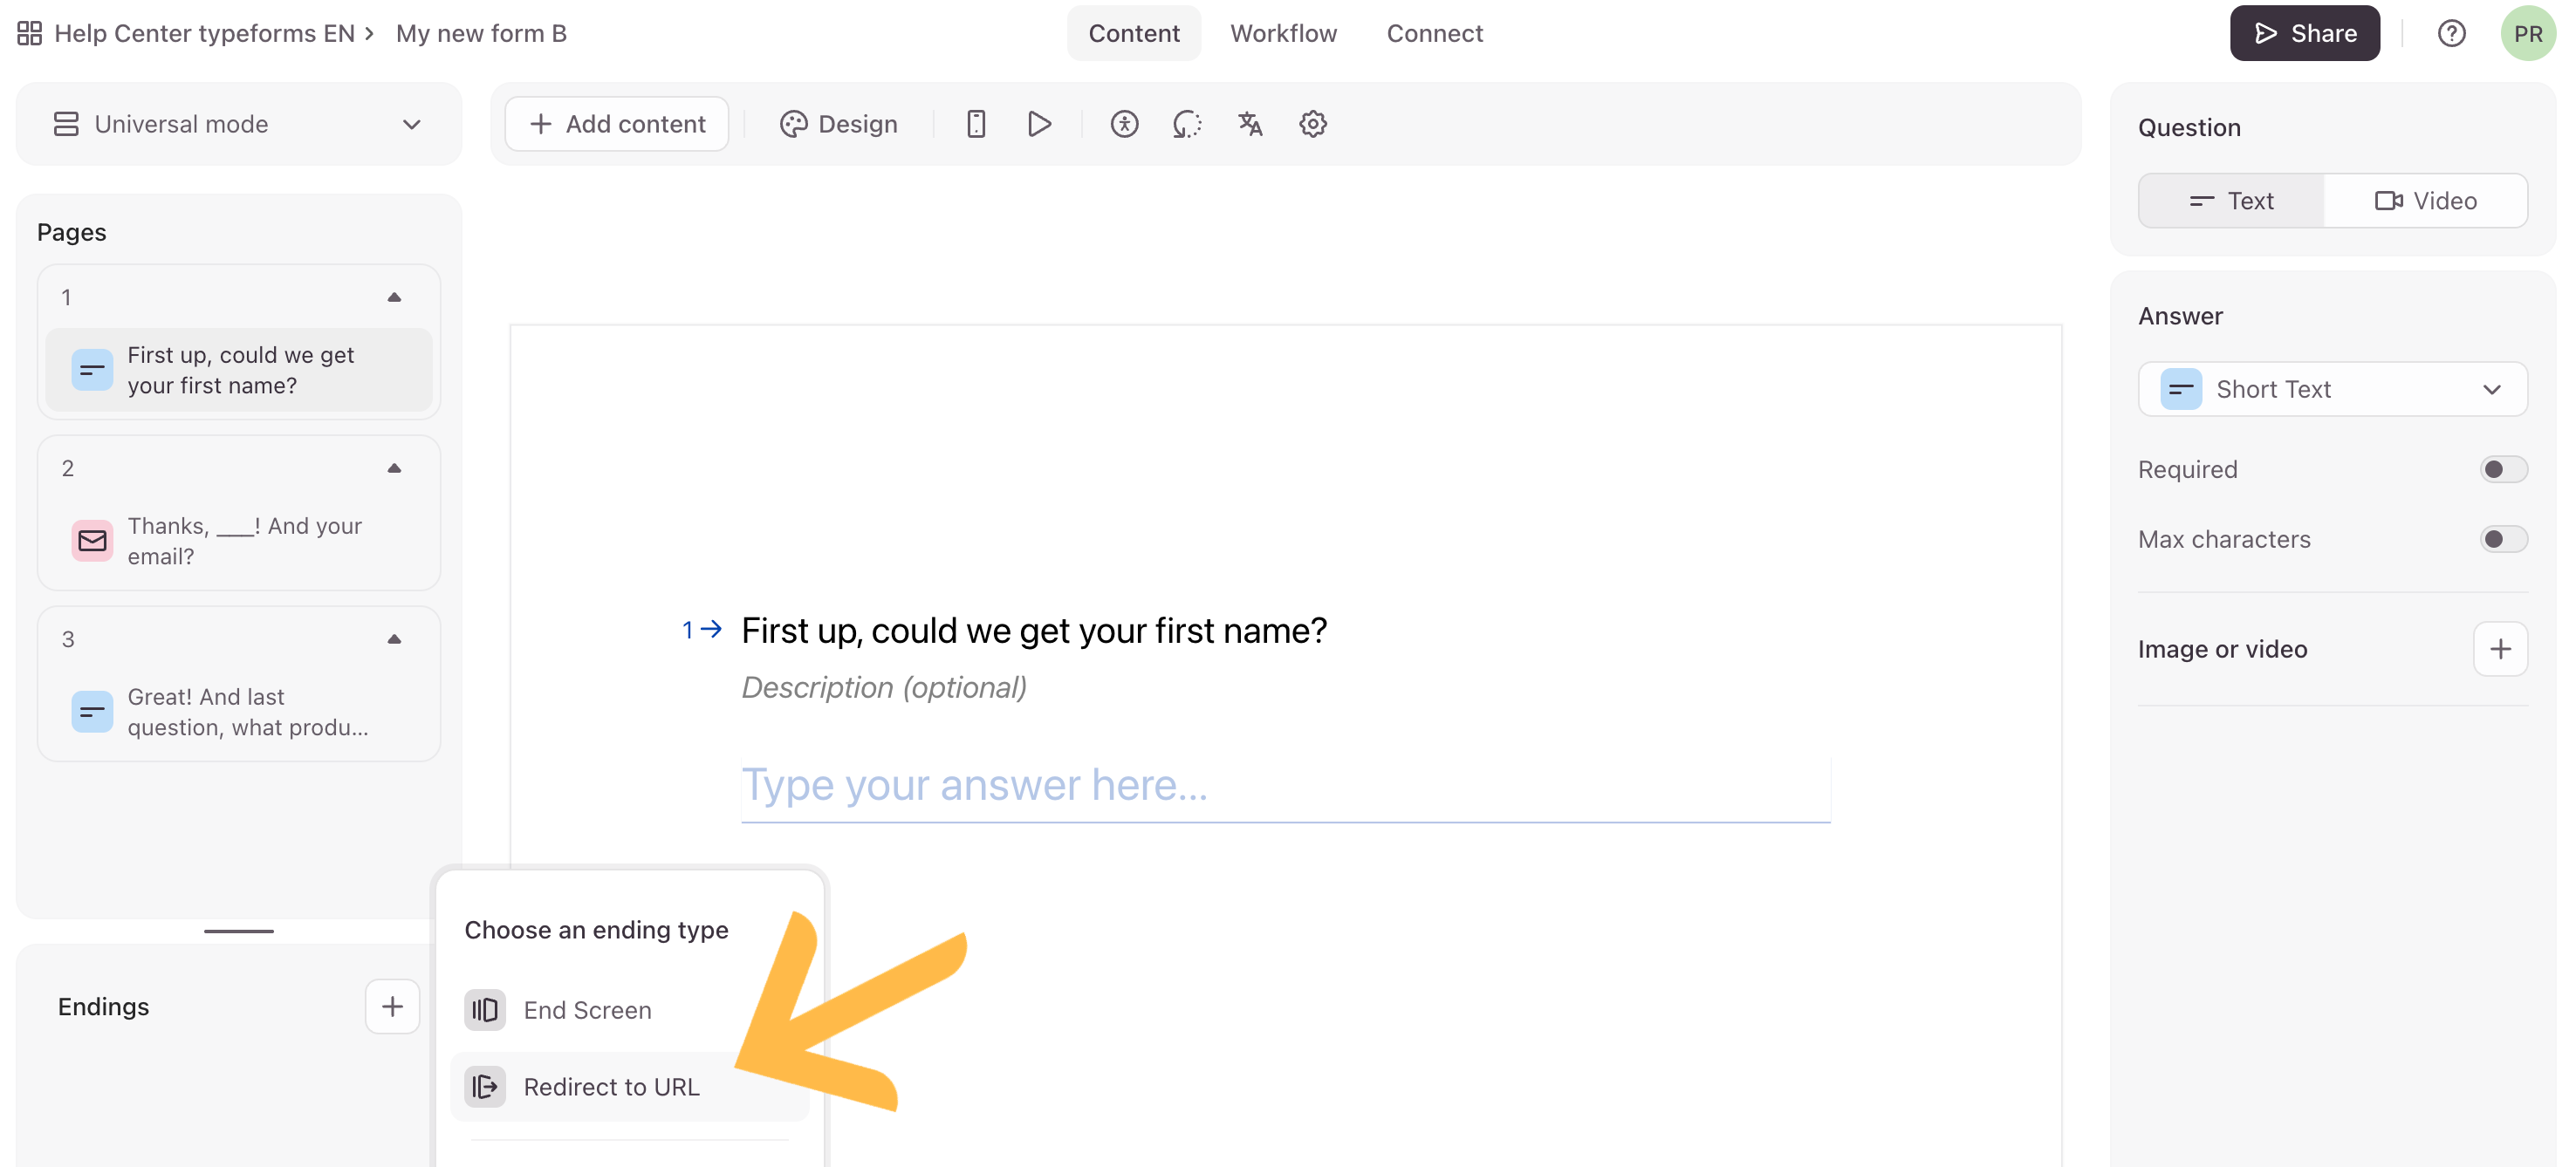Open form settings gear icon
The image size is (2576, 1167).
[1312, 124]
